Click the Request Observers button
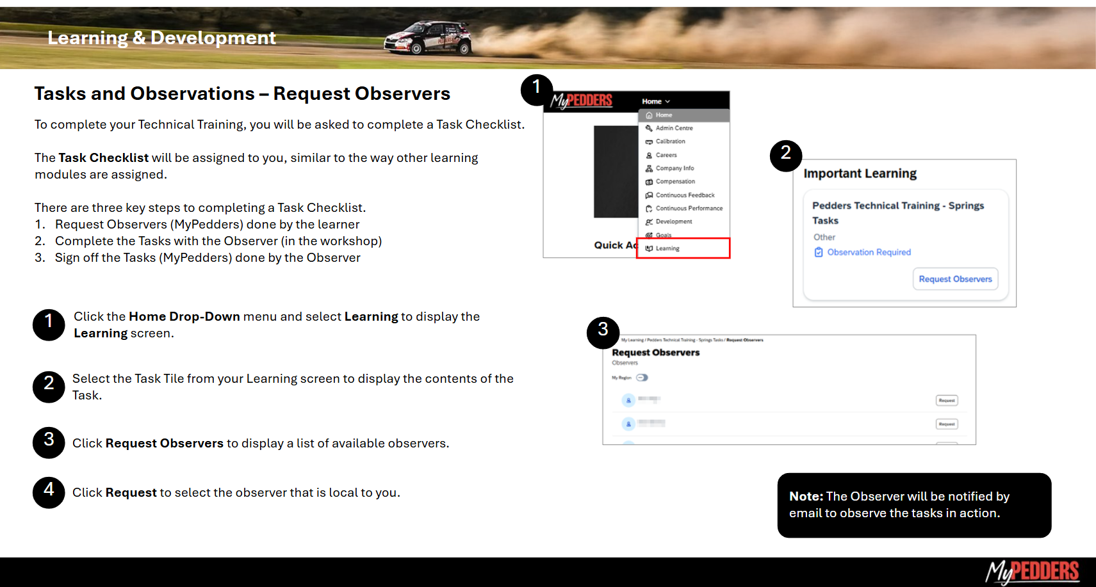The height and width of the screenshot is (587, 1096). (x=955, y=279)
